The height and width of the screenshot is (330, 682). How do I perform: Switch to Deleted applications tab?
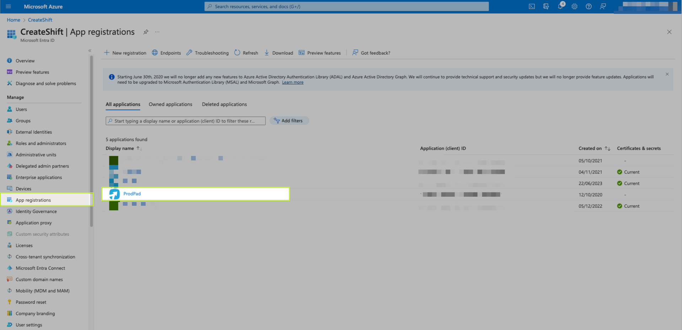coord(224,104)
